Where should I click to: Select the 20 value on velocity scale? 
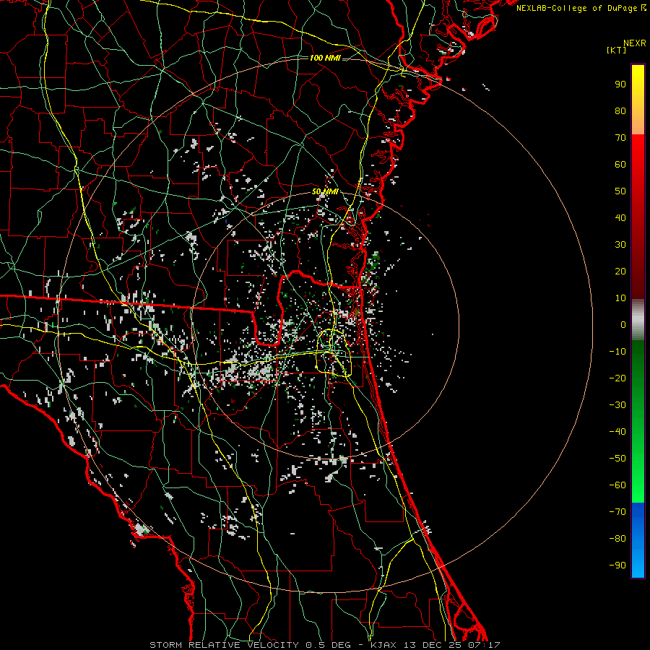tap(620, 271)
